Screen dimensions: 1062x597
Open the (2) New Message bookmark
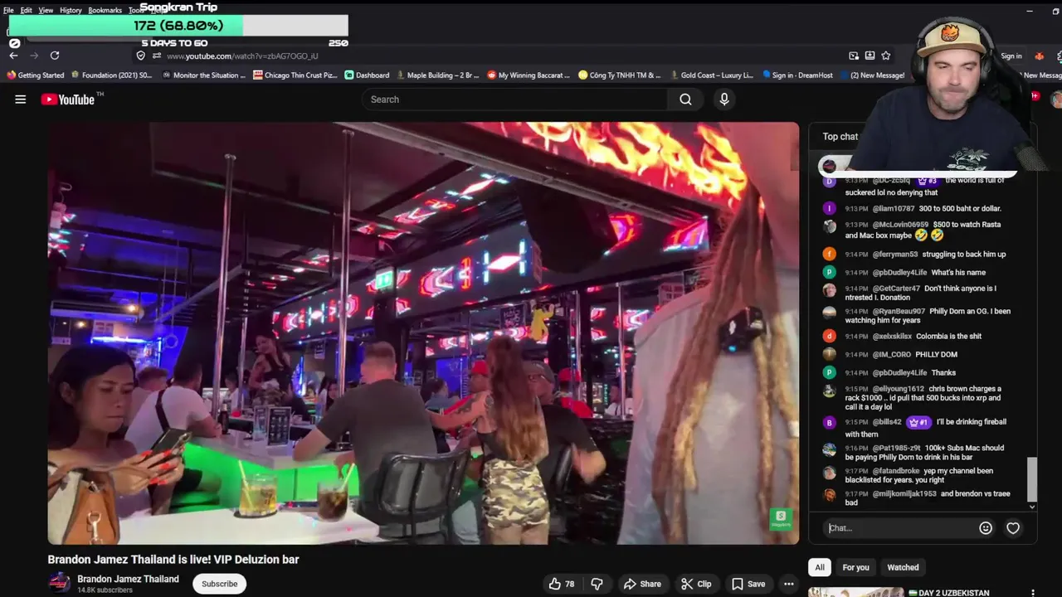coord(872,75)
